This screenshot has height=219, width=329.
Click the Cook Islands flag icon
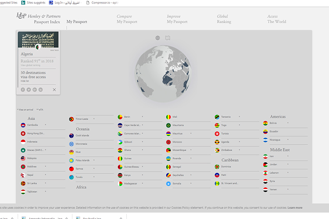72,136
